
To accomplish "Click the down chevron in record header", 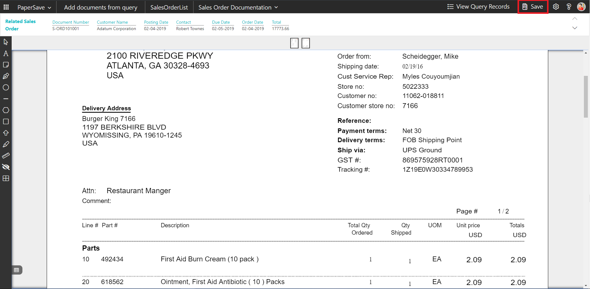I will [575, 28].
